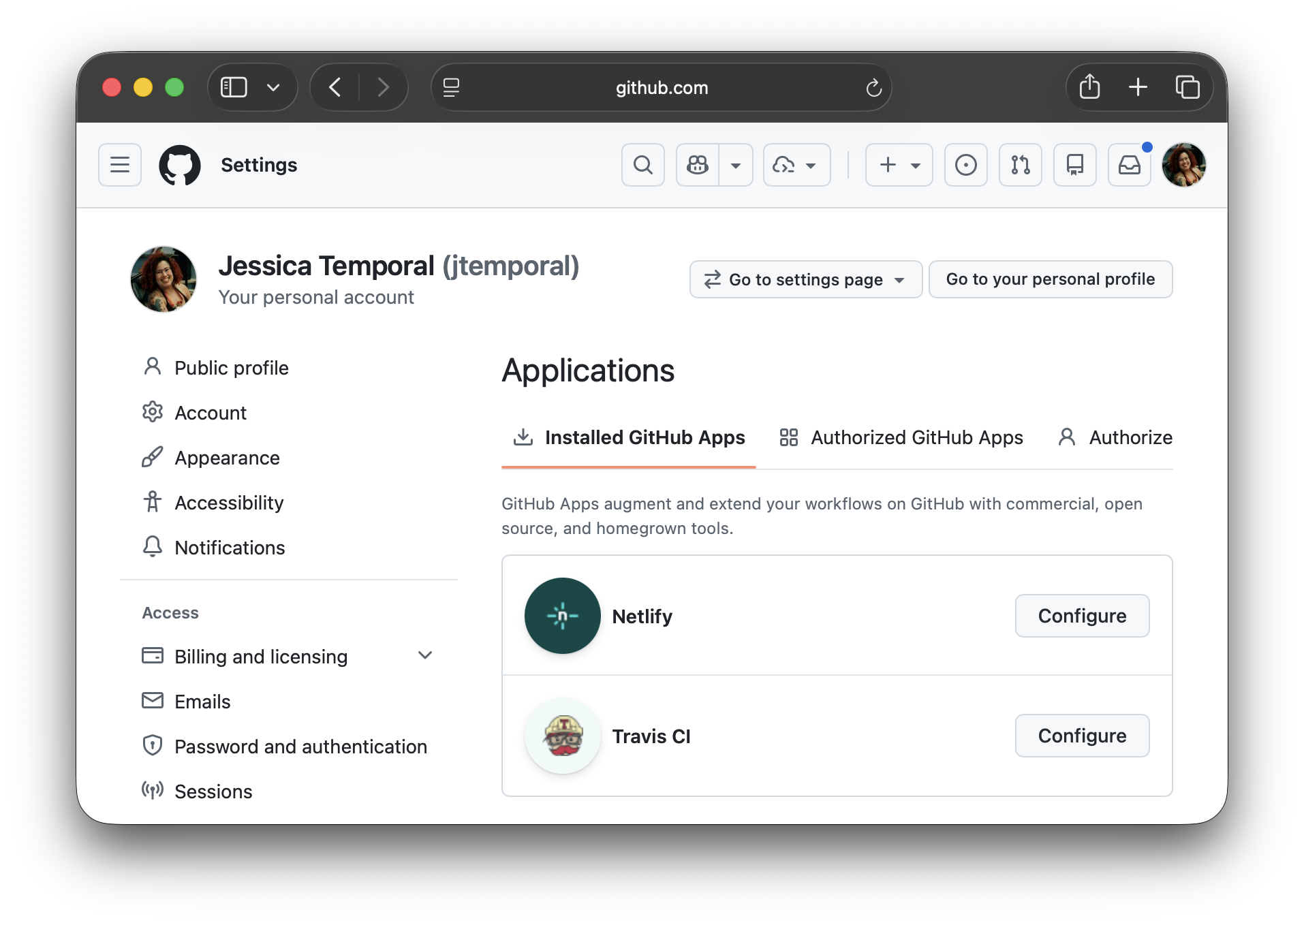
Task: Open the Create new plus dropdown
Action: coord(899,165)
